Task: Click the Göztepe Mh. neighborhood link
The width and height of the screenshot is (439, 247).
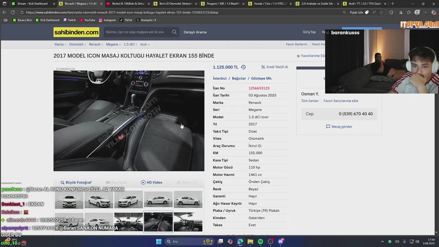Action: 262,79
